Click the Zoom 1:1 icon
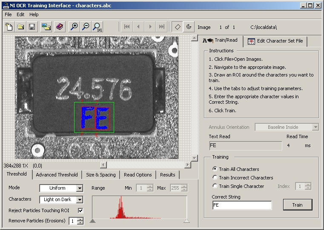 [x=97, y=27]
